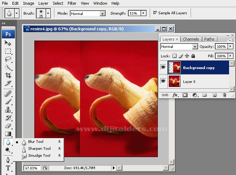Click the Opacity value field
This screenshot has width=236, height=175.
pyautogui.click(x=221, y=47)
